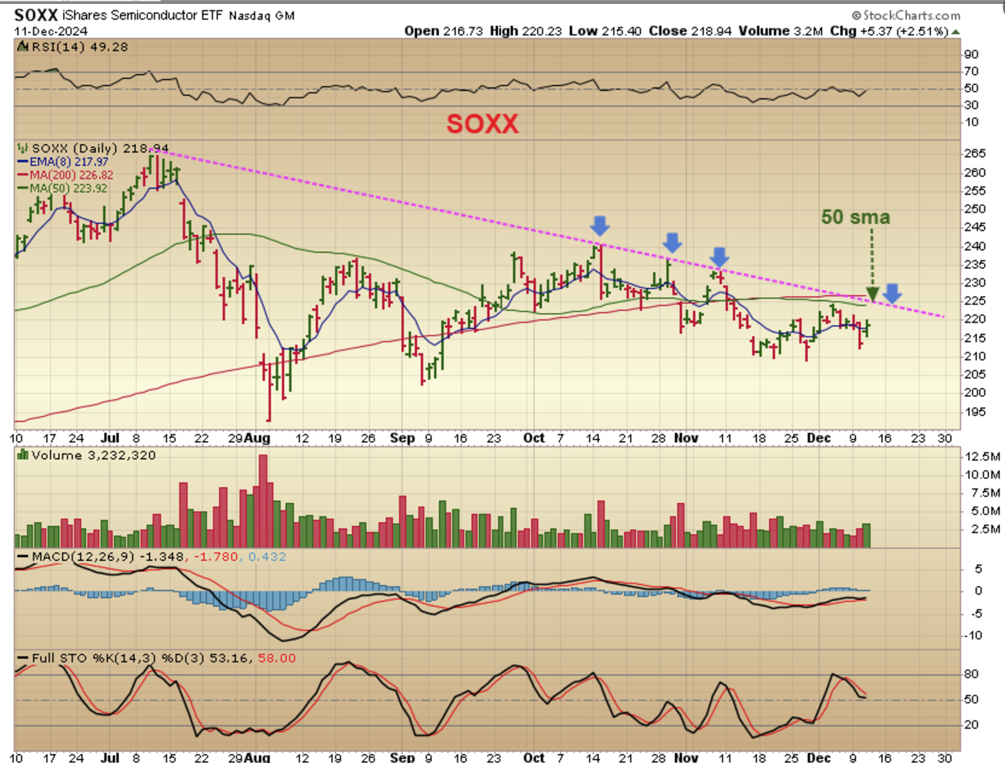Screen dimensions: 1005x763
Task: Click the 195 price axis label
Action: click(975, 410)
